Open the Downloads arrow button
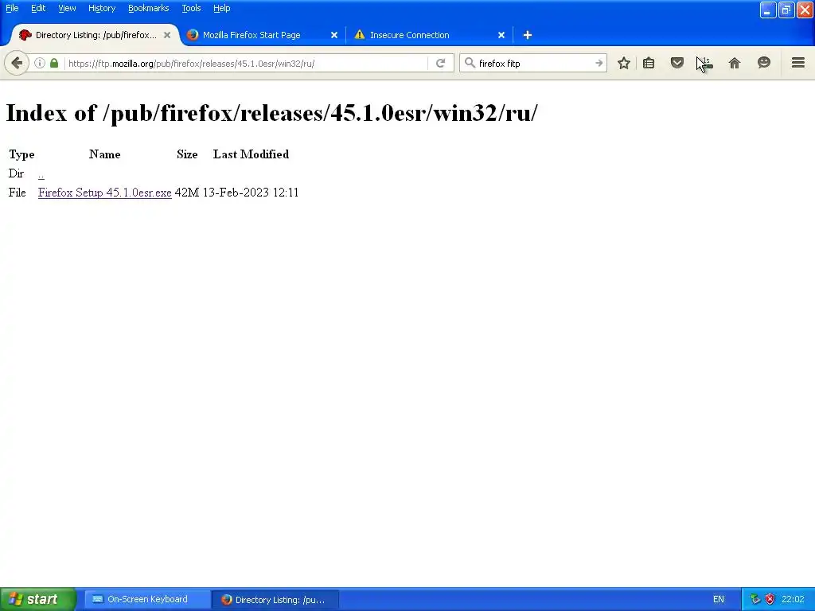The width and height of the screenshot is (815, 611). click(x=706, y=64)
